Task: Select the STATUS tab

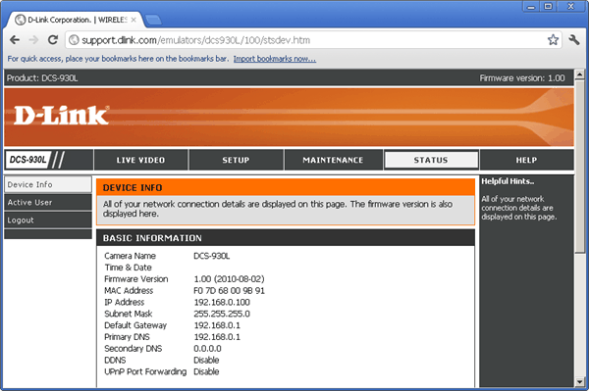Action: click(x=431, y=160)
